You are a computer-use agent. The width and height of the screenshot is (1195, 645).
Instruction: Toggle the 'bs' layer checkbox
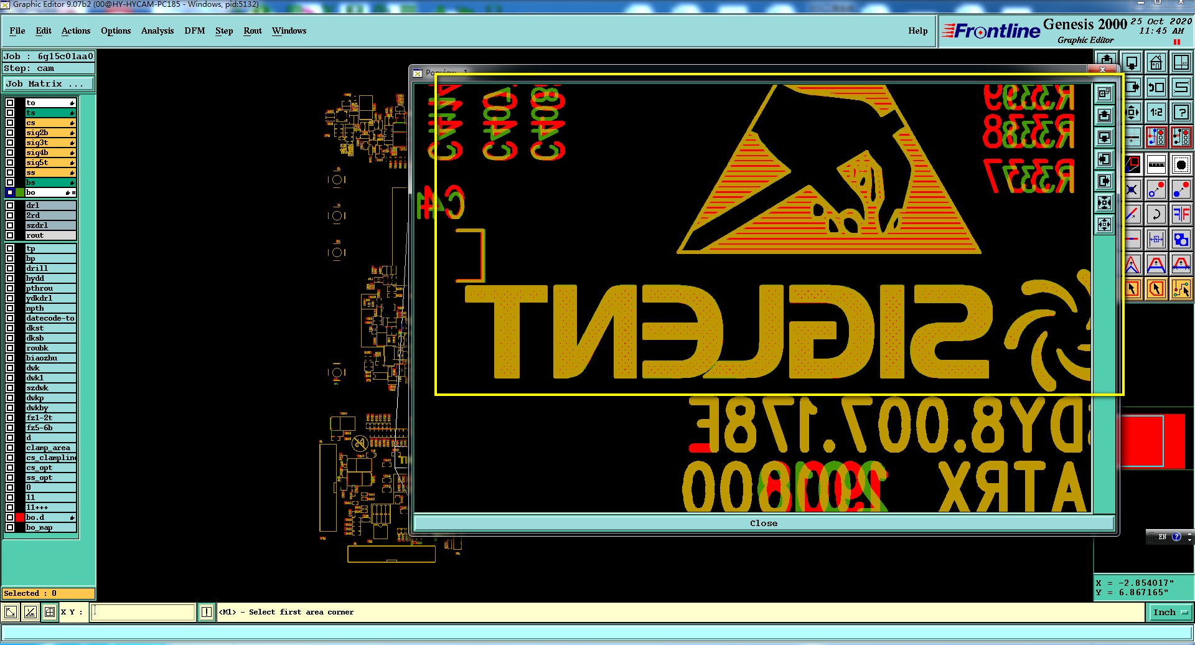coord(10,182)
